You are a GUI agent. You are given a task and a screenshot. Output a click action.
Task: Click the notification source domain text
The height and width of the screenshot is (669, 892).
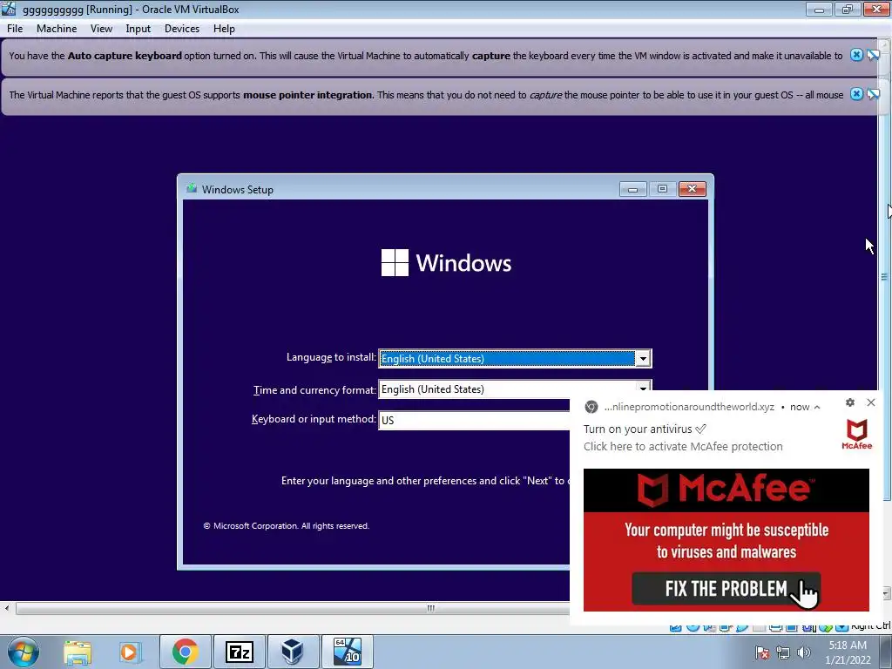coord(689,407)
